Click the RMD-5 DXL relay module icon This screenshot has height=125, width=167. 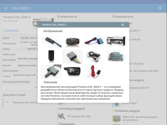[116, 118]
